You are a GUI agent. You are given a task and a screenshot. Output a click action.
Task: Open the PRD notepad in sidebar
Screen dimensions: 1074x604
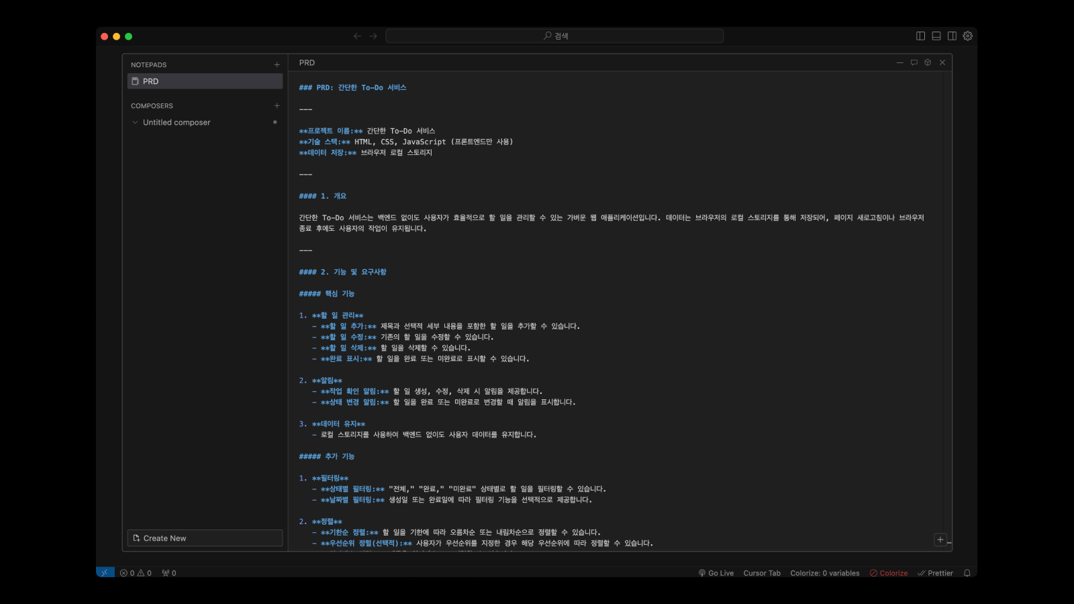point(205,81)
